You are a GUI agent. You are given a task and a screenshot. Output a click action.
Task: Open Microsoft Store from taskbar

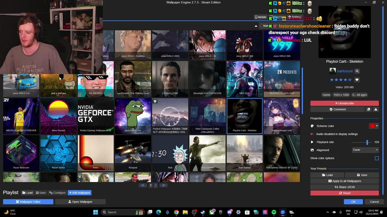(x=247, y=212)
